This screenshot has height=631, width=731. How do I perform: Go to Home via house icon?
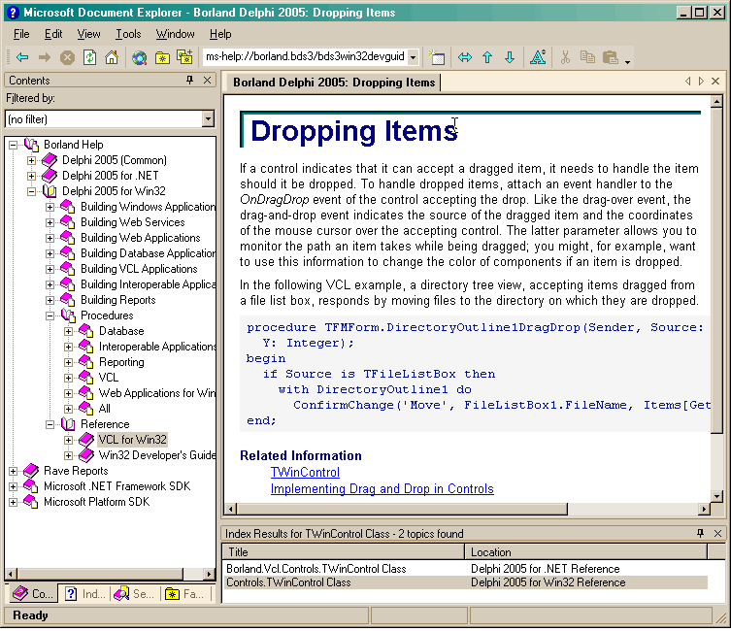112,57
